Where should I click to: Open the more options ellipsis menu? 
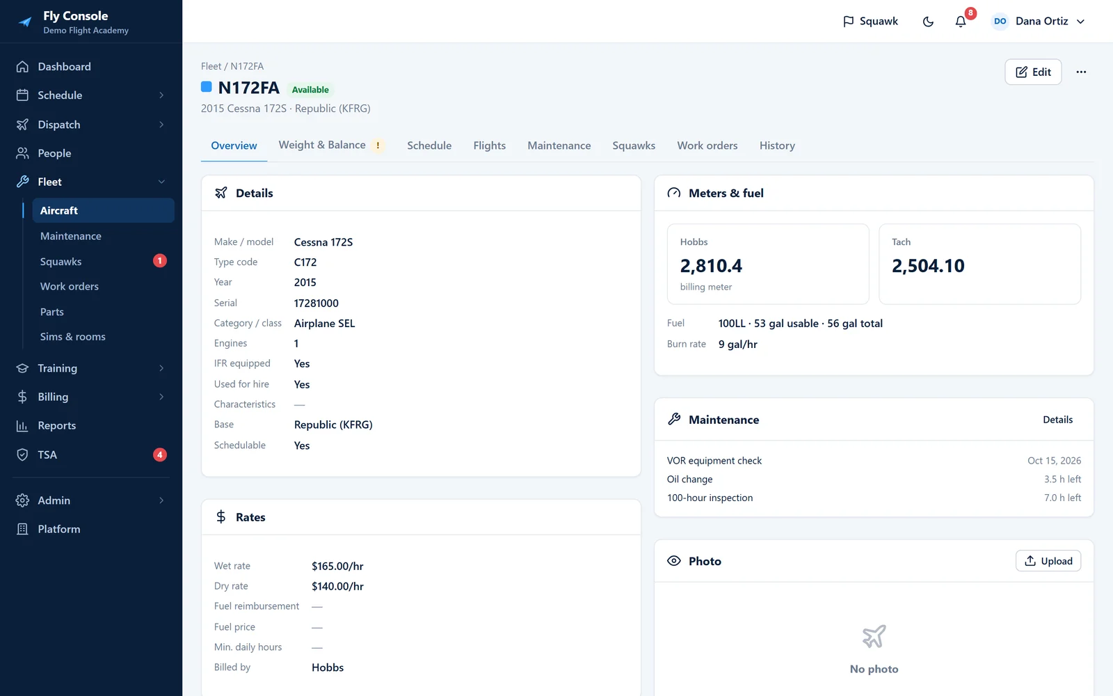tap(1081, 72)
